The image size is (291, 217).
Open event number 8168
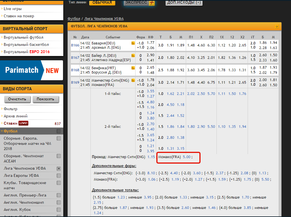pyautogui.click(x=75, y=70)
